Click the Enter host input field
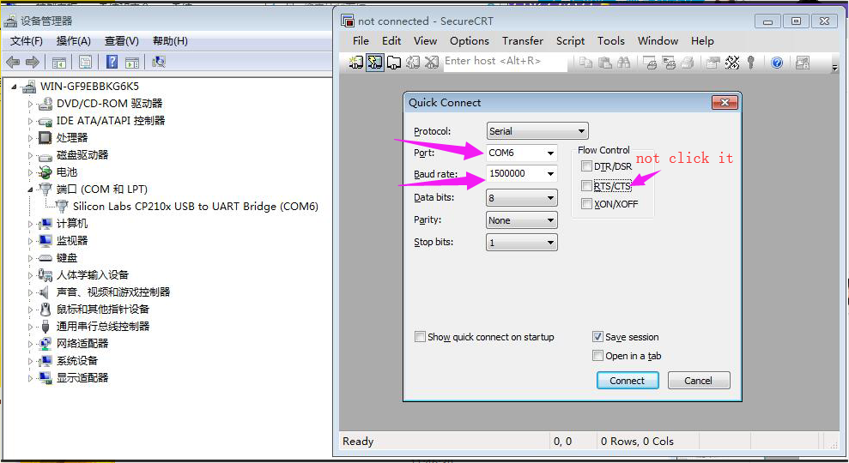 pyautogui.click(x=505, y=61)
